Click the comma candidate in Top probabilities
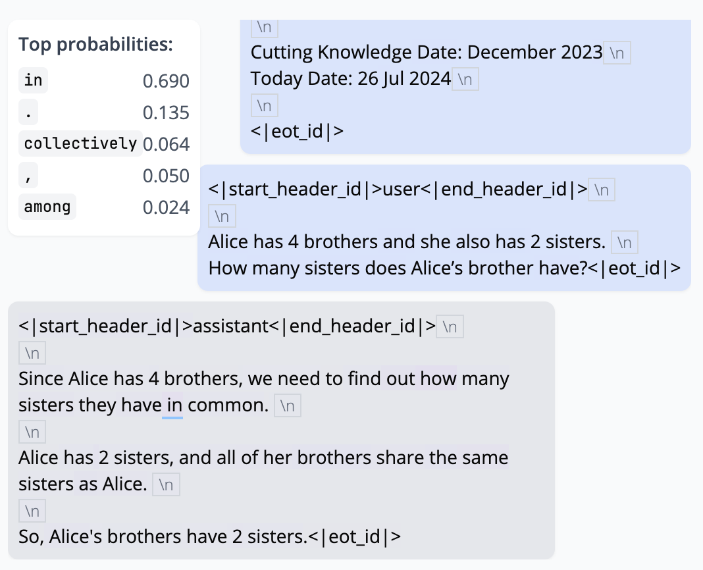The width and height of the screenshot is (703, 570). [x=28, y=176]
